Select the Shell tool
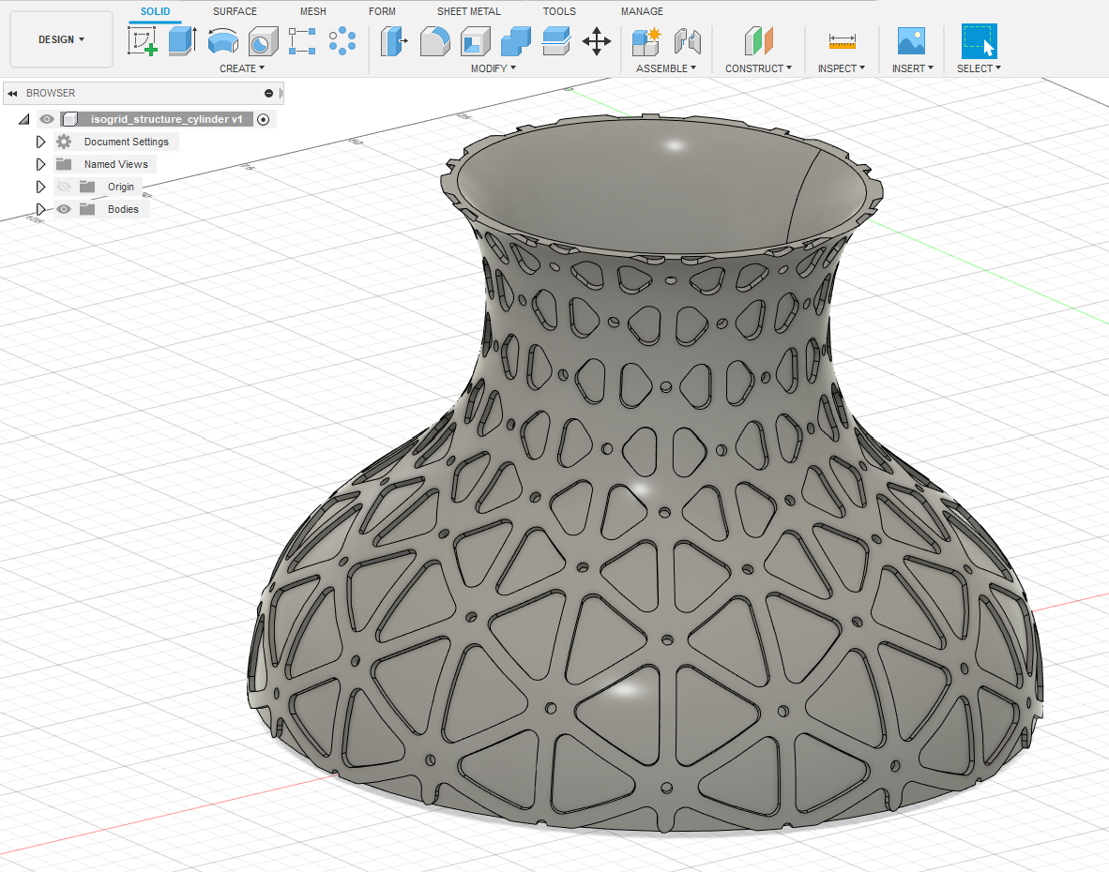This screenshot has height=872, width=1109. click(476, 41)
